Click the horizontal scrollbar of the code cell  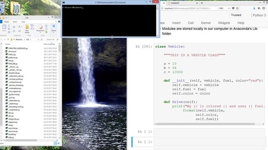coord(205,124)
